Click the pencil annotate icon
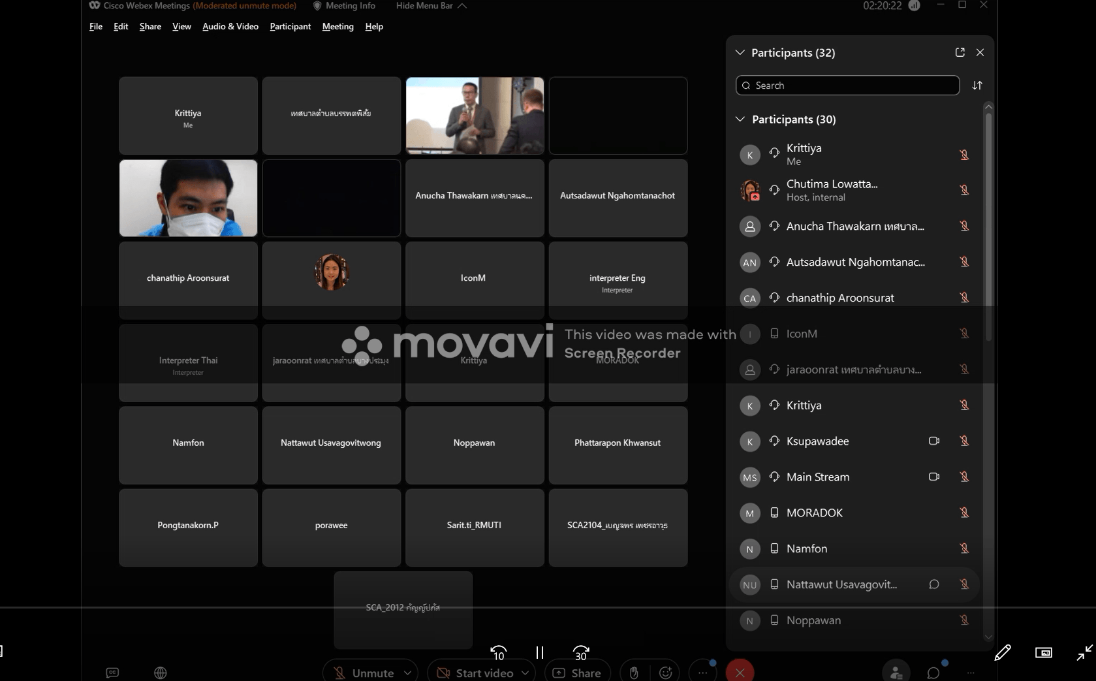Image resolution: width=1096 pixels, height=681 pixels. coord(1002,652)
